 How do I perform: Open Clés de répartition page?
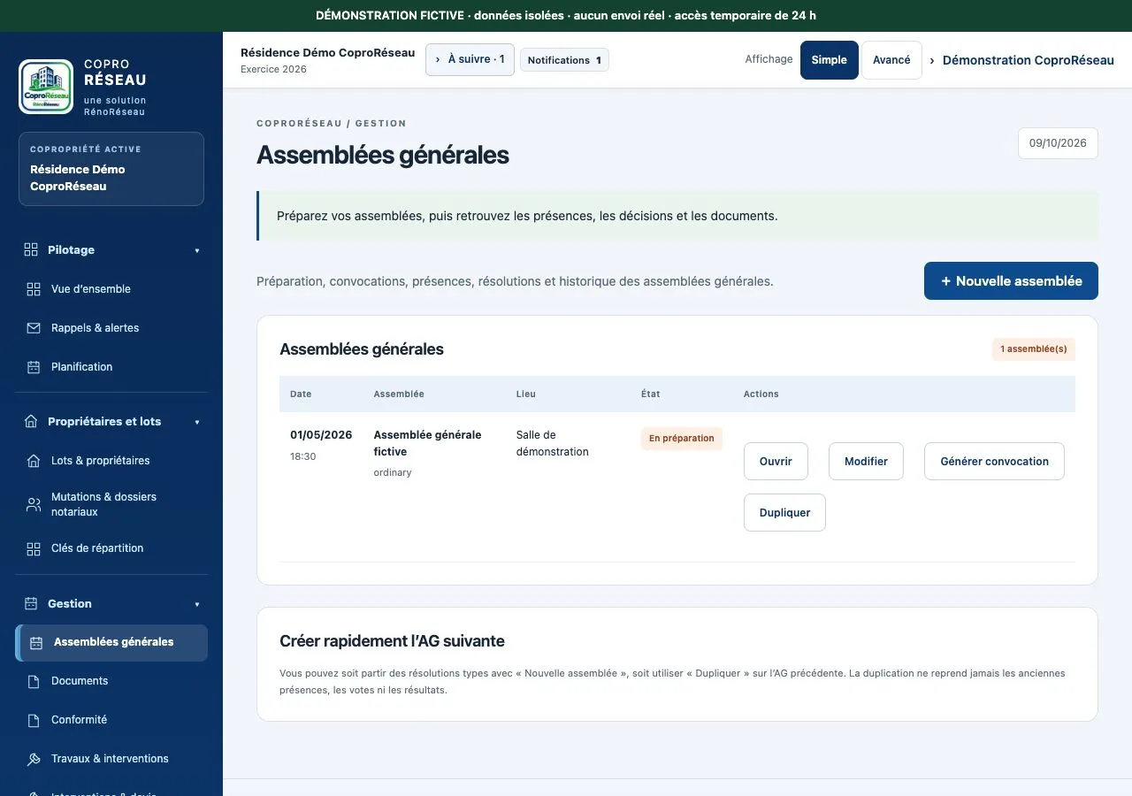(x=111, y=548)
